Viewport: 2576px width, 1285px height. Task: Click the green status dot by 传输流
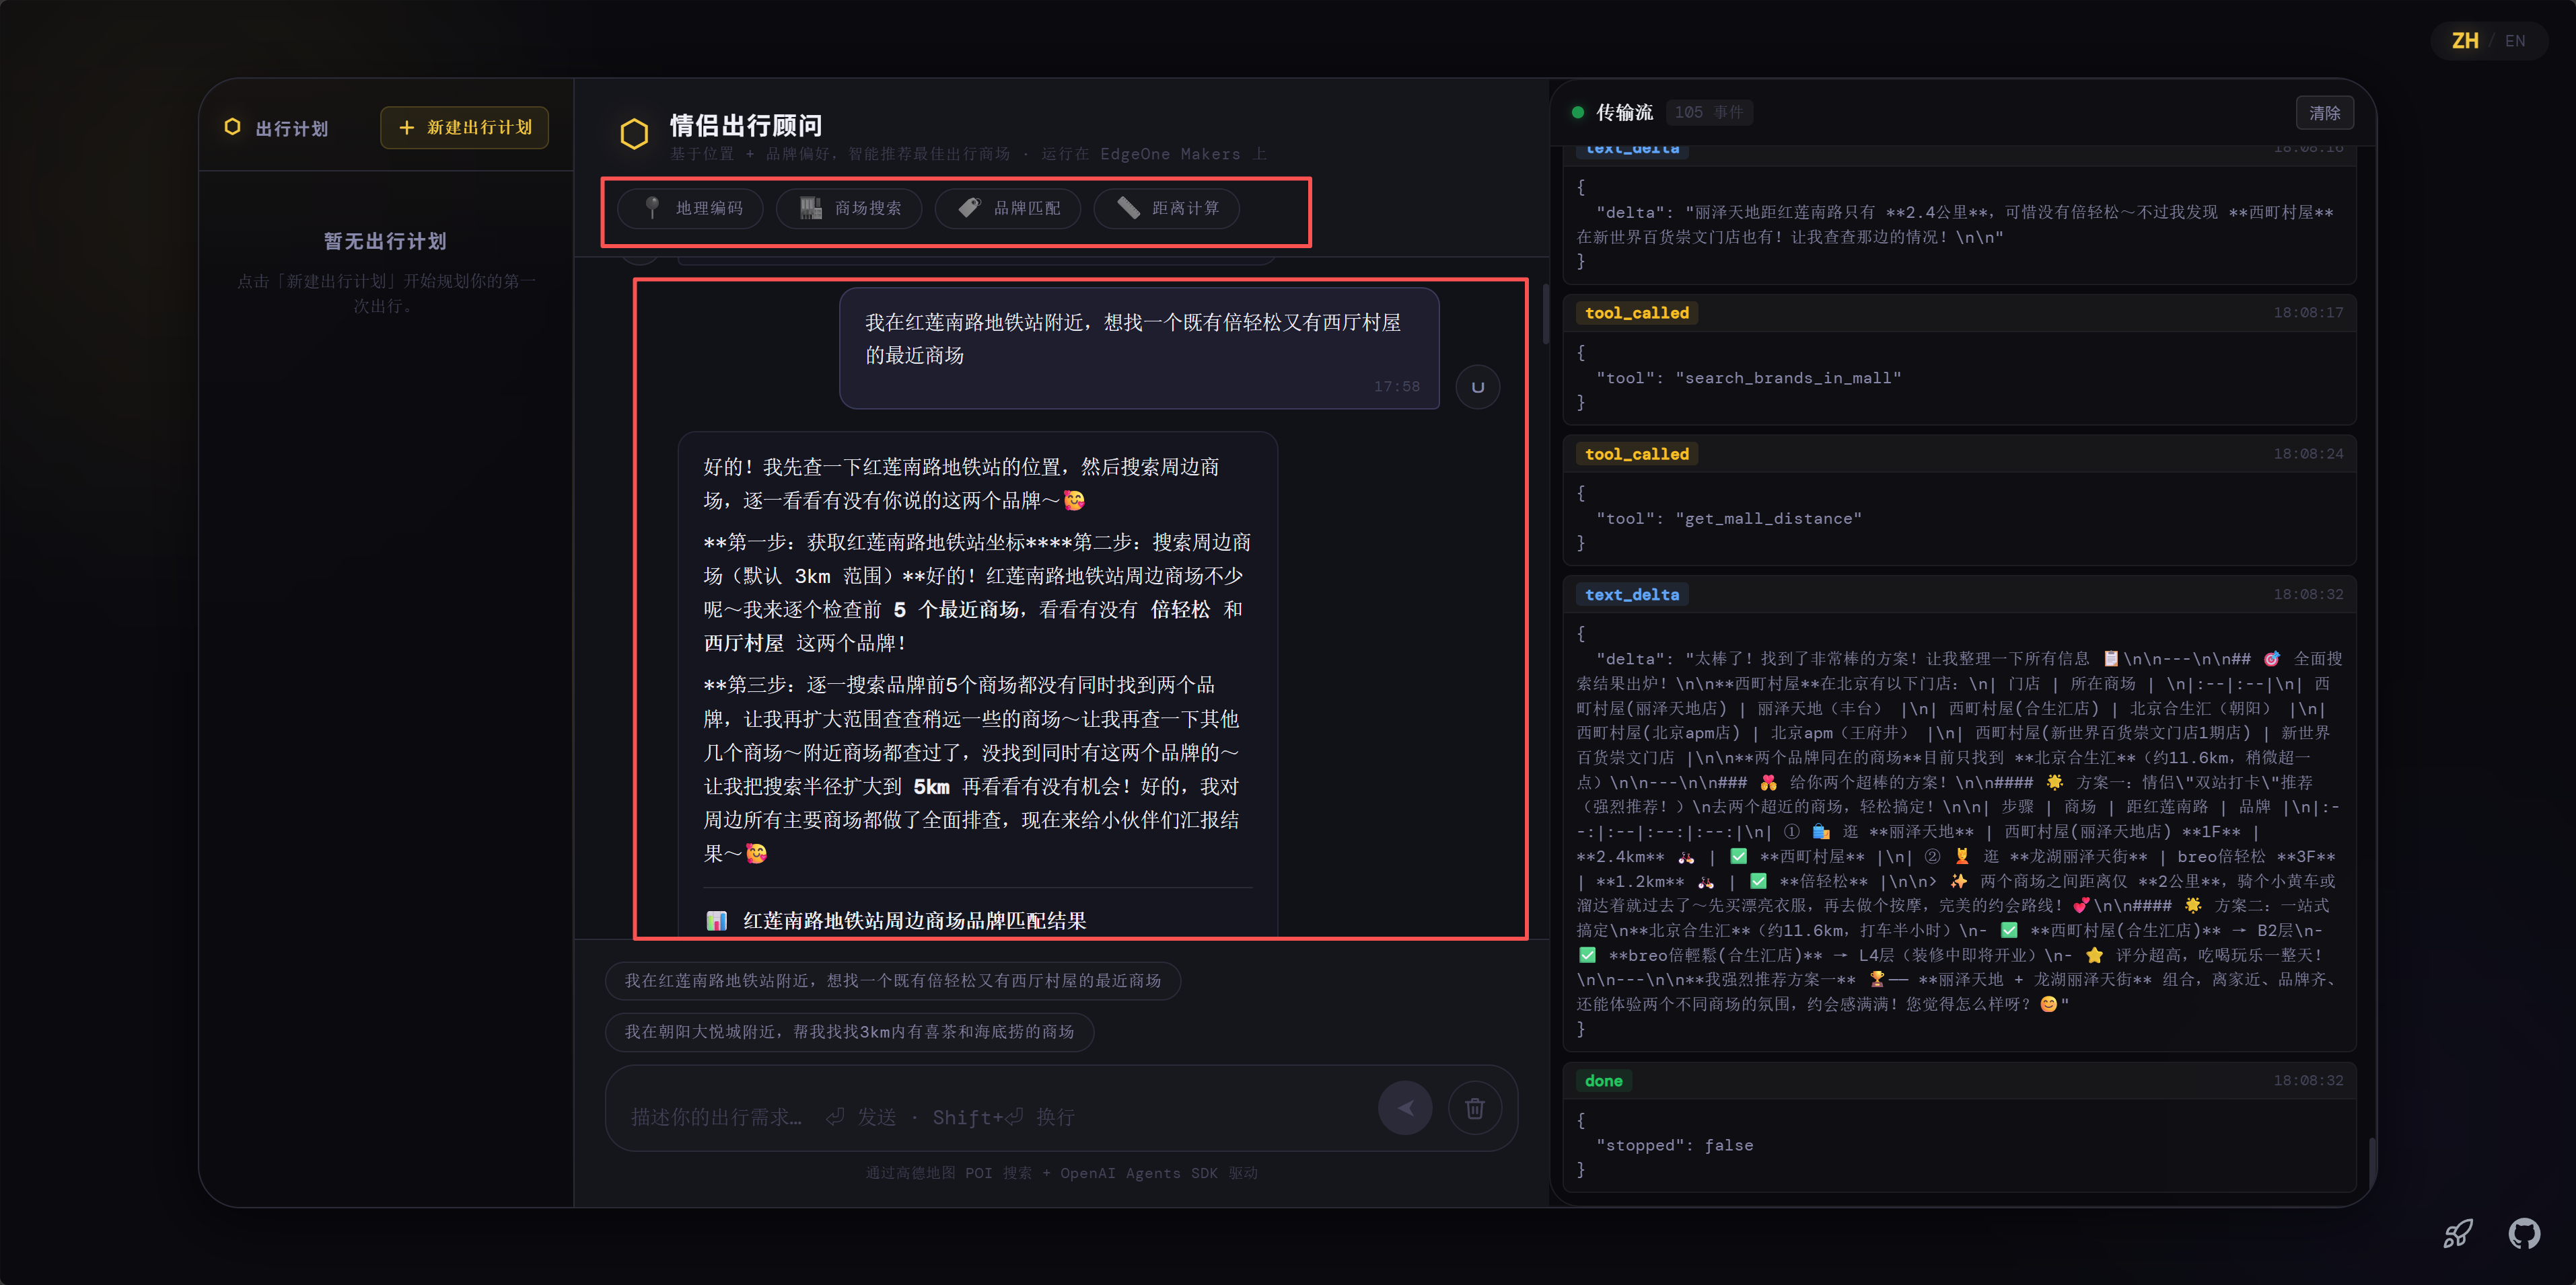[1578, 112]
